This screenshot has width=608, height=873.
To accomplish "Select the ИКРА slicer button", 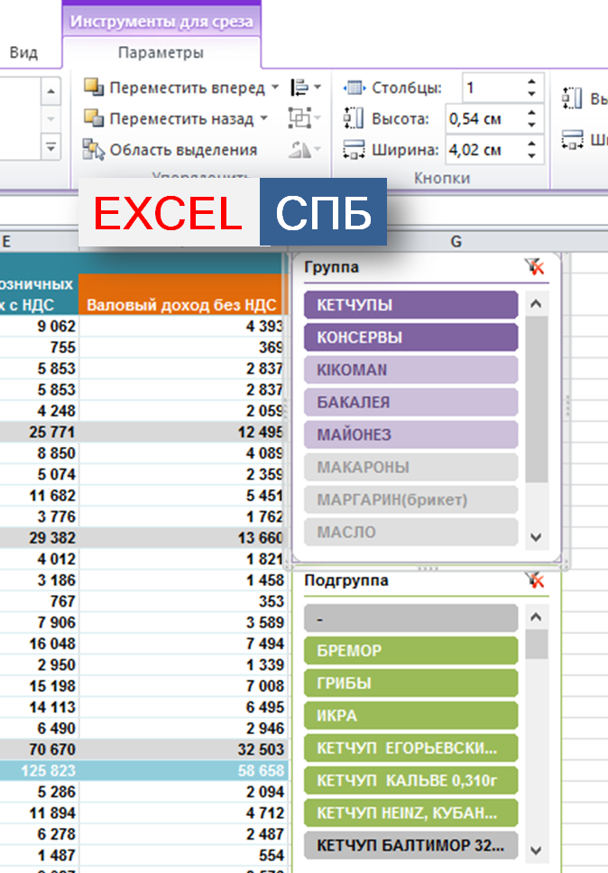I will coord(411,716).
